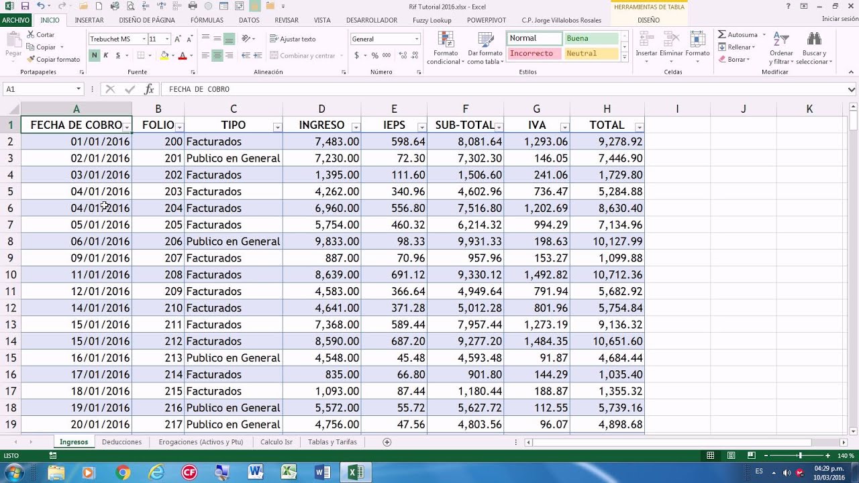Save the workbook with the floppy disk icon

tap(25, 6)
